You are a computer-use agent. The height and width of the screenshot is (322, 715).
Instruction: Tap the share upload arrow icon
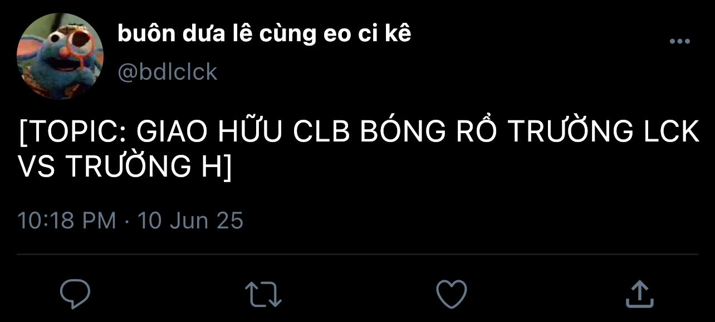pyautogui.click(x=639, y=294)
